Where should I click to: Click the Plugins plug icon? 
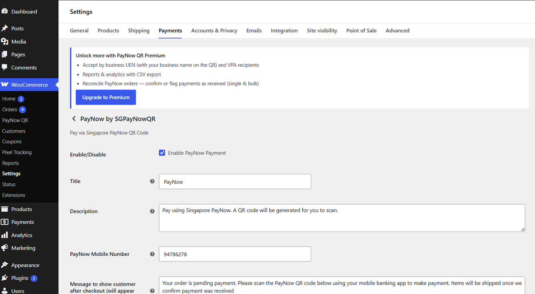pos(4,278)
